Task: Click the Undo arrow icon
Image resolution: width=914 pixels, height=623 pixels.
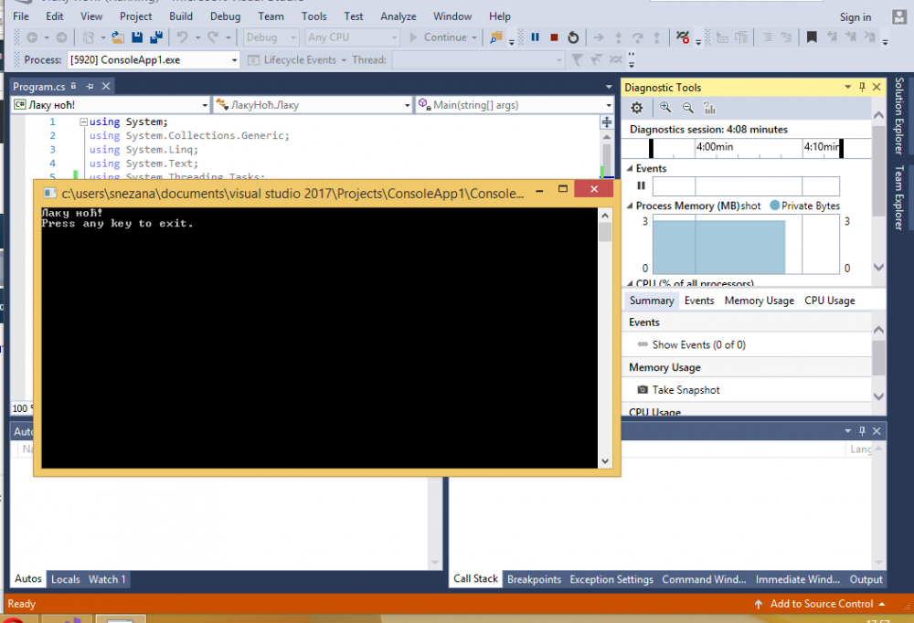Action: point(183,37)
